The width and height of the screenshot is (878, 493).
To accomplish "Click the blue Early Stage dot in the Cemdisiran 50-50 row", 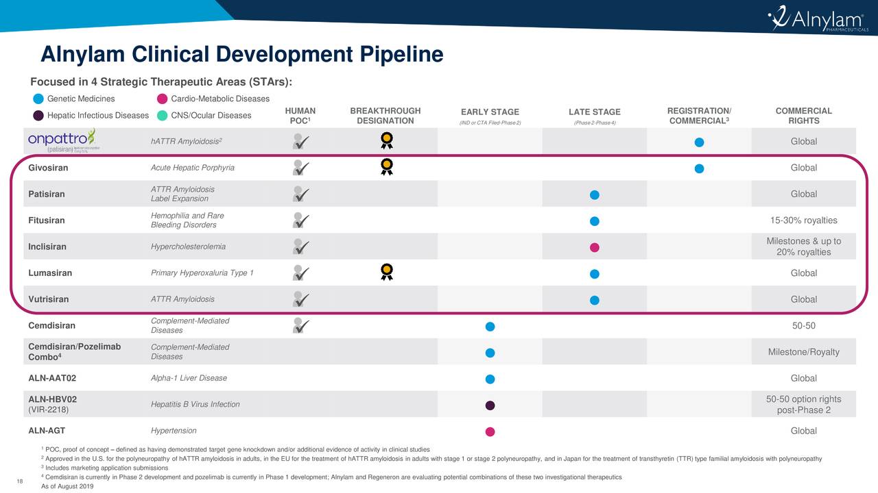I will [x=490, y=326].
